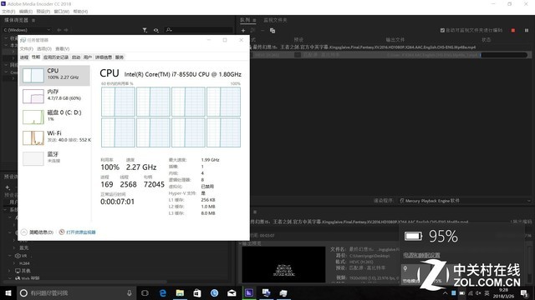This screenshot has height=300, width=535.
Task: Click 简略信息 fewer details button
Action: point(37,232)
